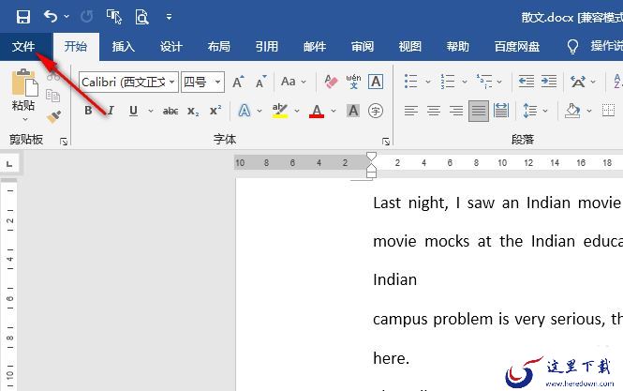Toggle underline formatting
Viewport: 623px width, 391px height.
[133, 111]
